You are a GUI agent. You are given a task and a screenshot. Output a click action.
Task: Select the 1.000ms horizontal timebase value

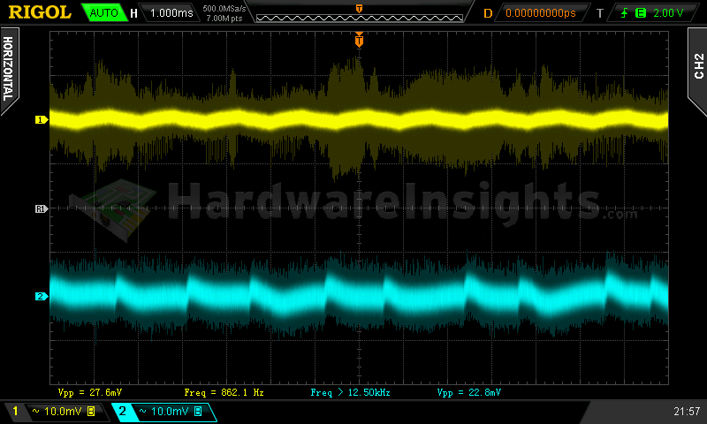click(171, 13)
